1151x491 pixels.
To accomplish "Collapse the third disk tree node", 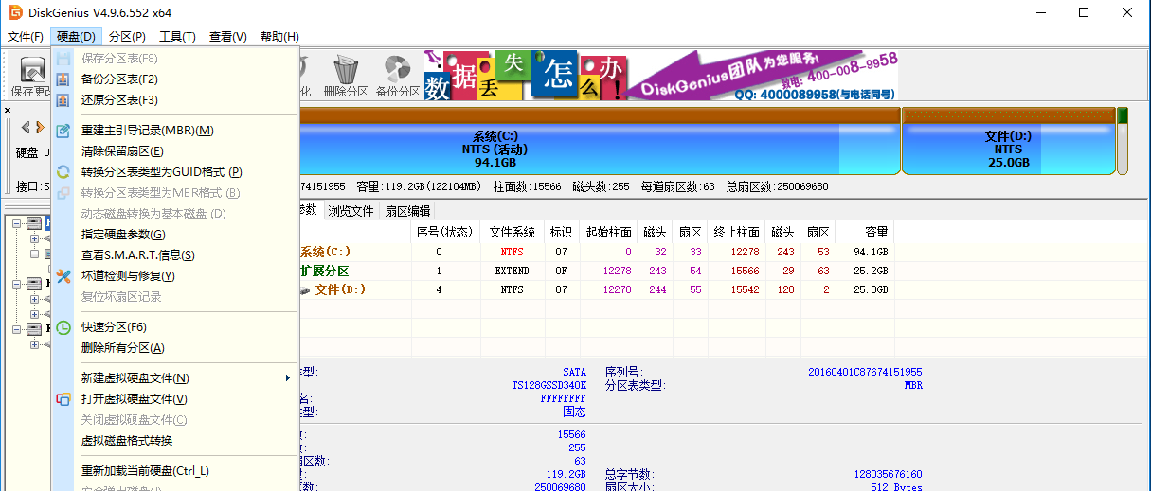I will click(x=18, y=329).
